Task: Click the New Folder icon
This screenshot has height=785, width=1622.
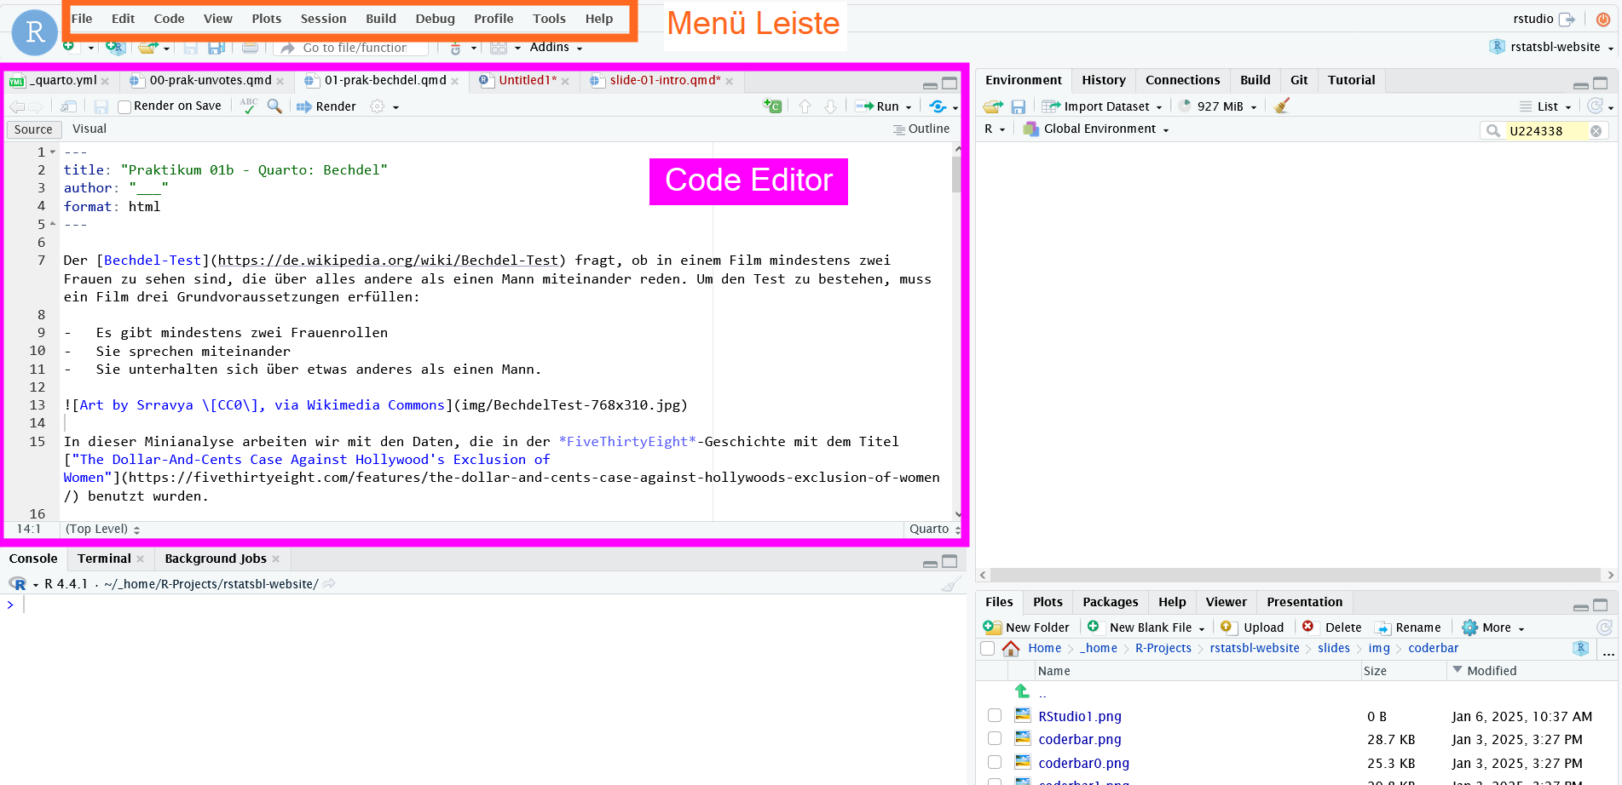Action: [x=992, y=627]
